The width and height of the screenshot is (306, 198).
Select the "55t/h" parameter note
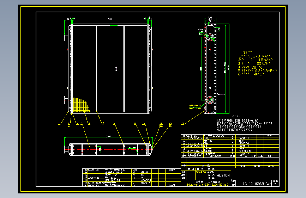point(254,63)
